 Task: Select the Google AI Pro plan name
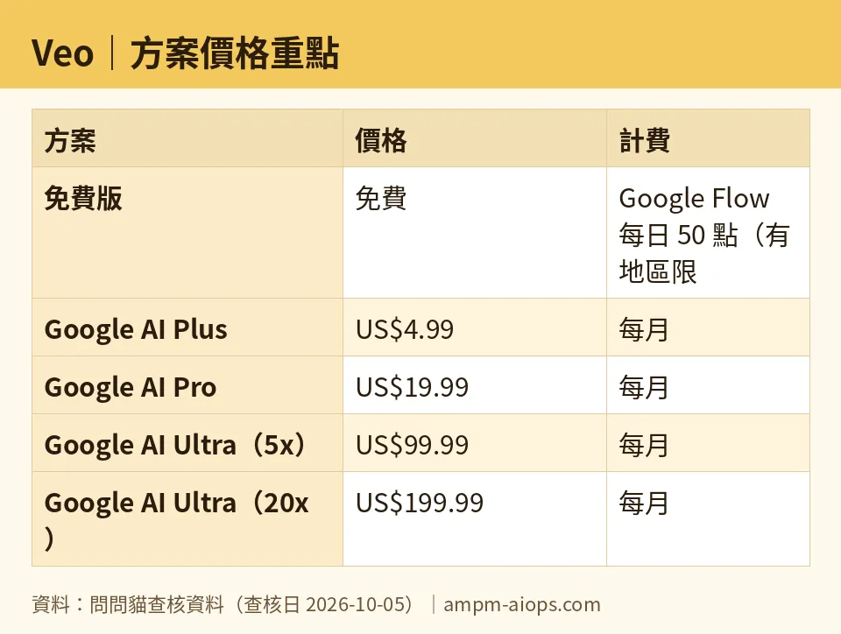tap(131, 387)
